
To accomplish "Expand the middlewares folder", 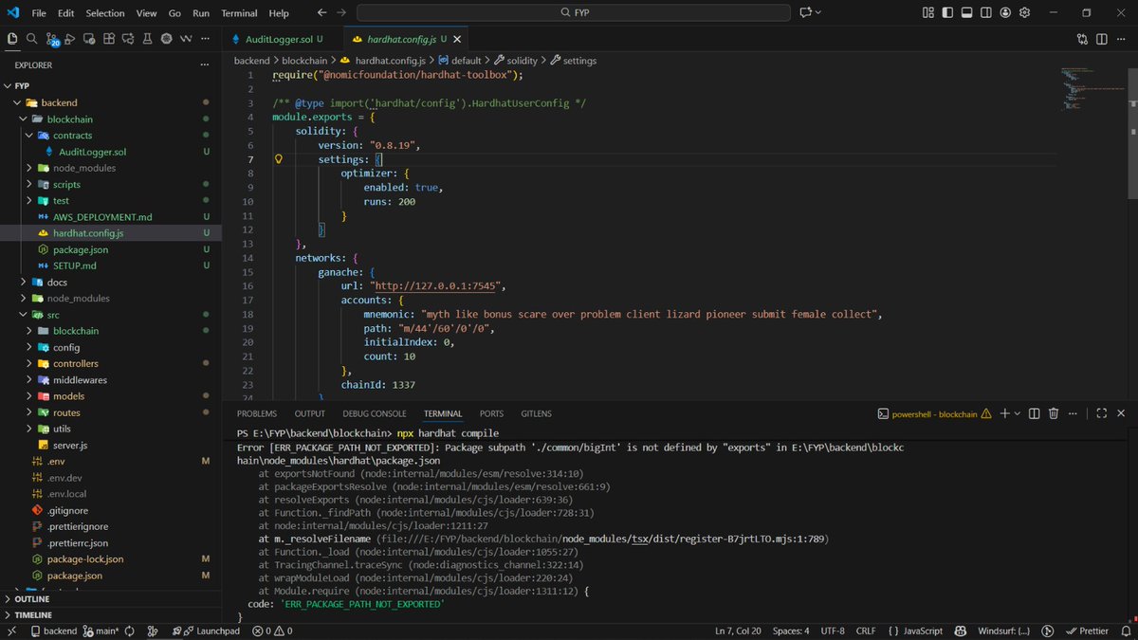I will [x=29, y=379].
